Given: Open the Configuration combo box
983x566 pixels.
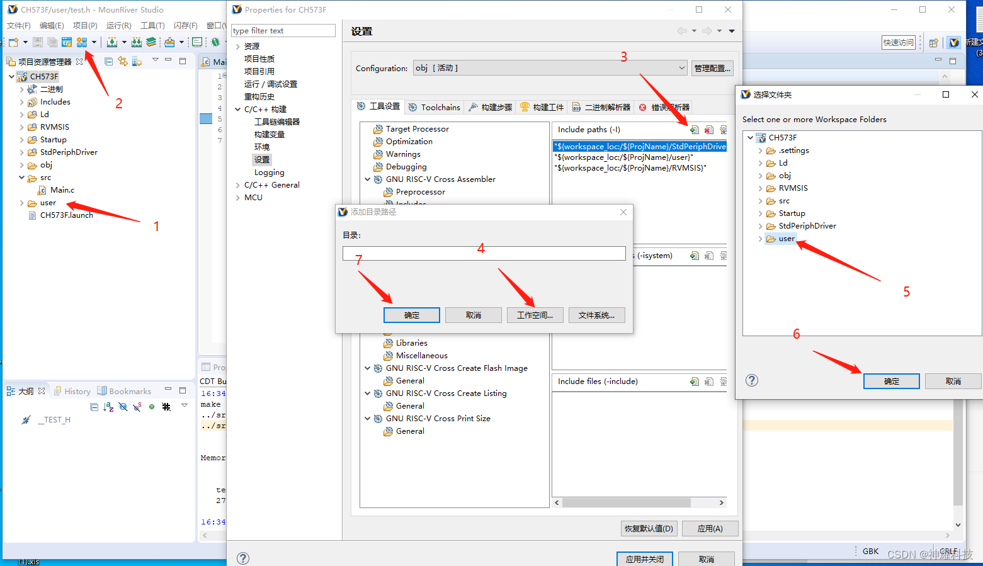Looking at the screenshot, I should click(550, 68).
